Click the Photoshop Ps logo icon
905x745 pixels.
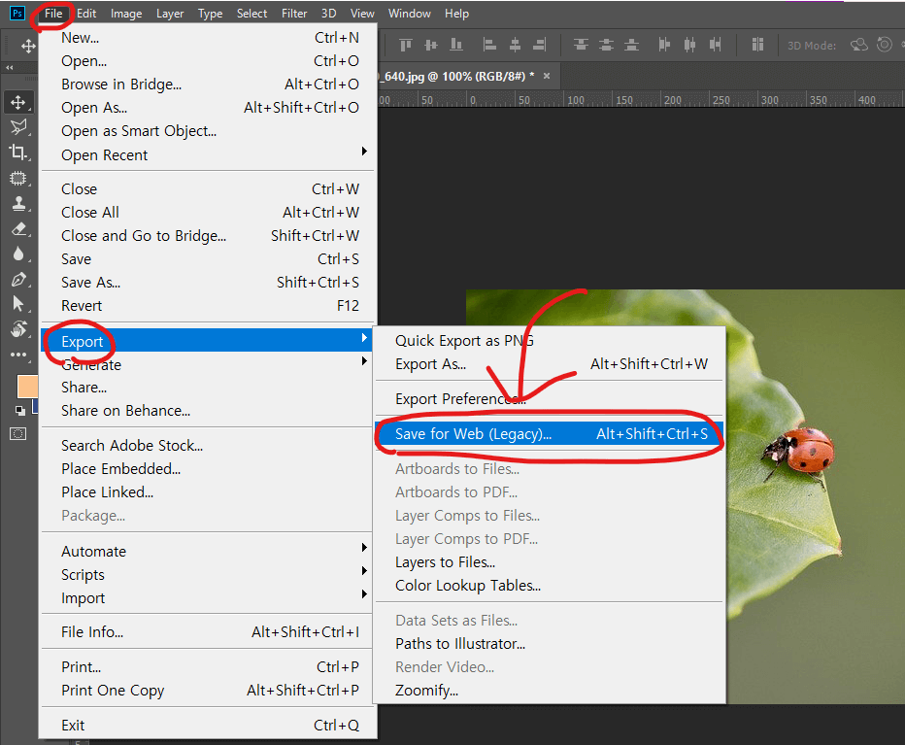click(x=17, y=14)
